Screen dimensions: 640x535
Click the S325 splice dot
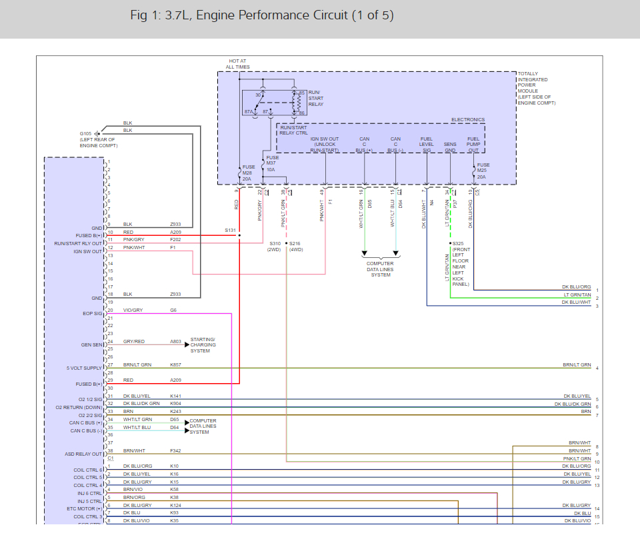pos(450,244)
